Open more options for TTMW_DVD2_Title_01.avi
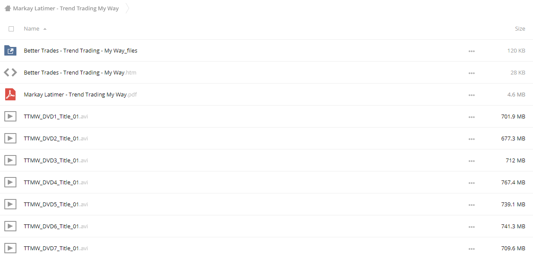 click(471, 139)
